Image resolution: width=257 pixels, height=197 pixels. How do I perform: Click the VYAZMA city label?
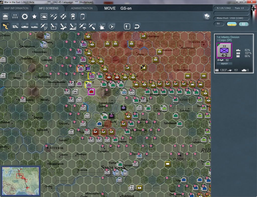point(179,159)
